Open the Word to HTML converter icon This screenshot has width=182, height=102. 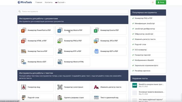(x=60, y=62)
